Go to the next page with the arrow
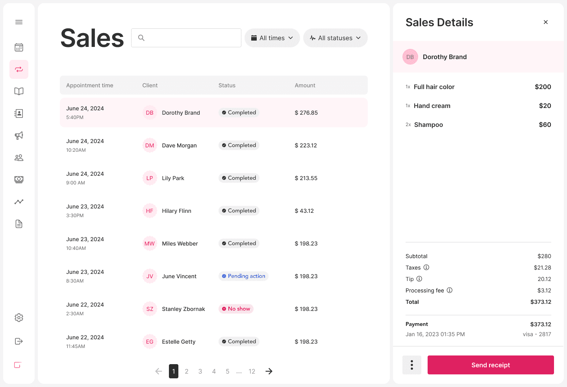The width and height of the screenshot is (567, 387). (269, 371)
